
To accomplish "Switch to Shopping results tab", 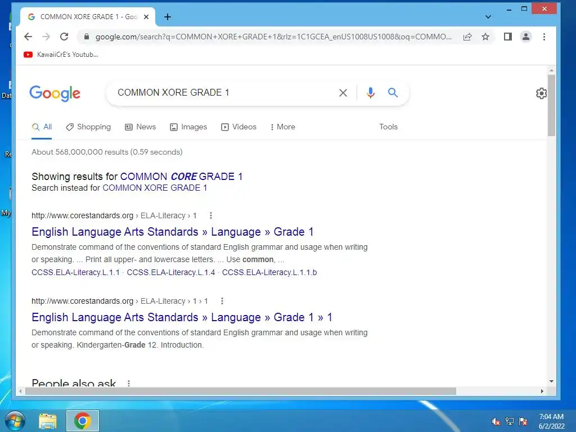I will coord(88,127).
